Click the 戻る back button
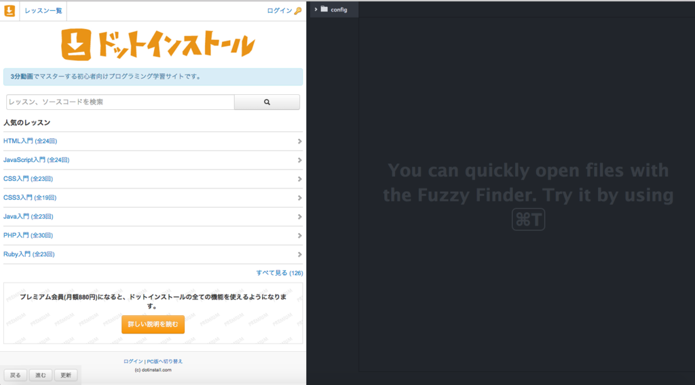This screenshot has width=695, height=385. pos(16,376)
